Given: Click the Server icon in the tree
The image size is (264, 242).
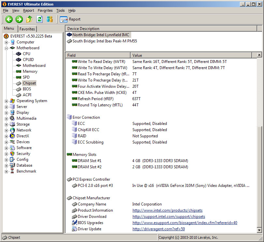Looking at the screenshot, I should click(12, 107).
